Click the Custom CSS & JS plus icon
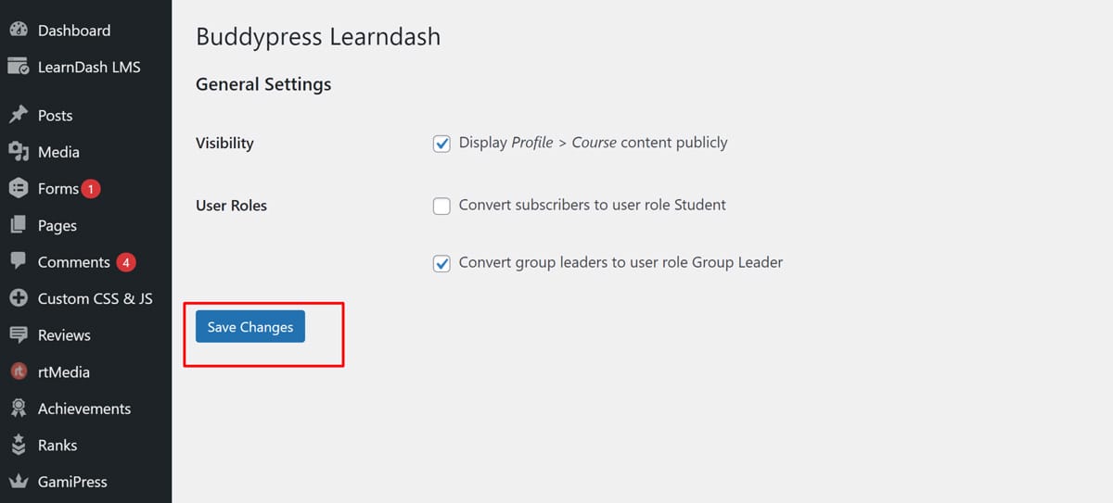The width and height of the screenshot is (1113, 503). click(x=18, y=298)
